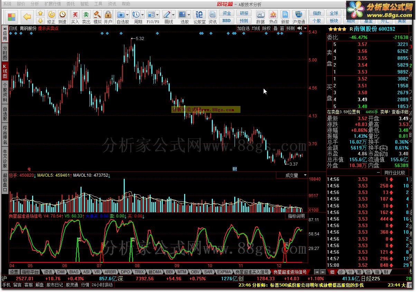Expand the 选股 dropdown arrow
Image resolution: width=416 pixels, height=292 pixels.
pyautogui.click(x=189, y=14)
